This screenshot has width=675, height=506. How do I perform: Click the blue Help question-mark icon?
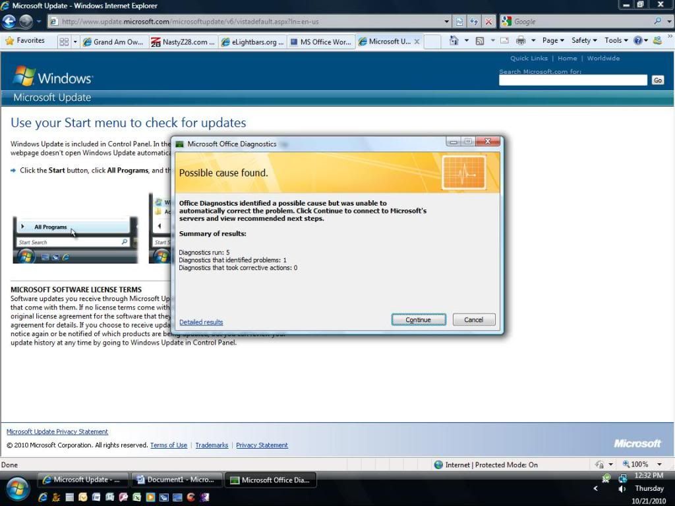(638, 40)
